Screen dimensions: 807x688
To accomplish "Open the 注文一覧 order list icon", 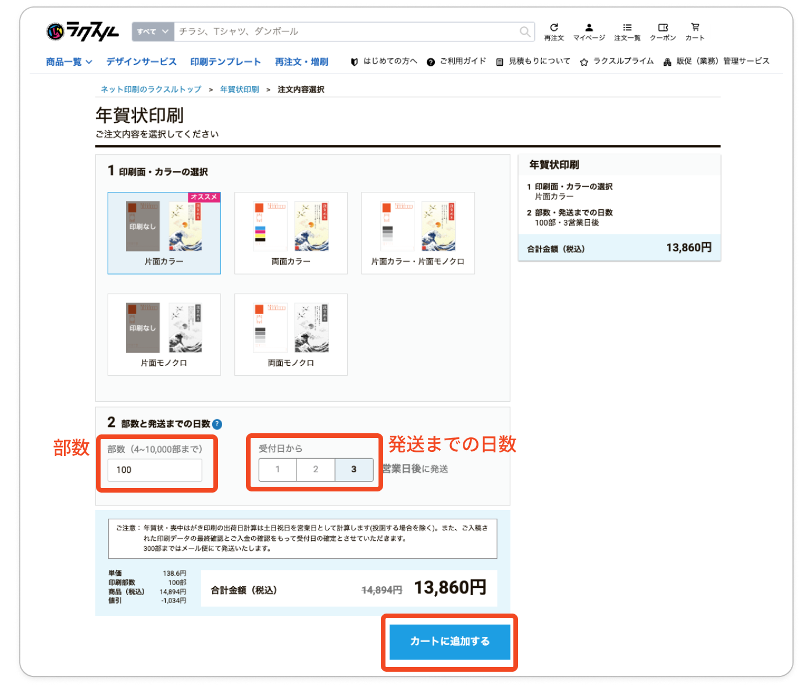I will 627,31.
